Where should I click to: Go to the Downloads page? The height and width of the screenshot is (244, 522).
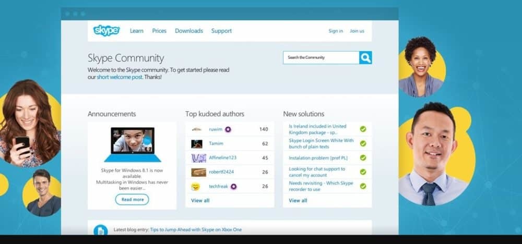click(189, 31)
